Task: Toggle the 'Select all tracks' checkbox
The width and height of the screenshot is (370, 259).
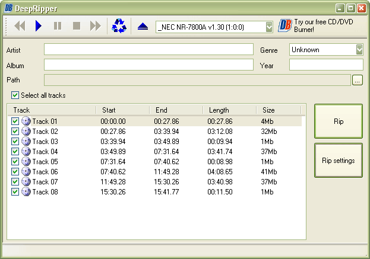Action: point(15,95)
